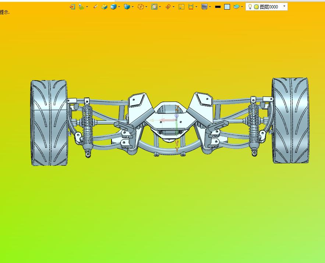Expand the red crosshair target dropdown arrow
Screen dimensions: 325x263
(173, 7)
